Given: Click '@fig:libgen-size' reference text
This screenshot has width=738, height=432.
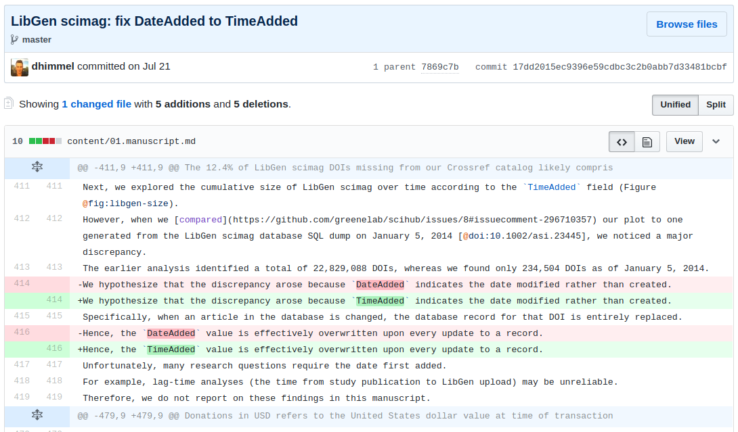Looking at the screenshot, I should [x=126, y=203].
